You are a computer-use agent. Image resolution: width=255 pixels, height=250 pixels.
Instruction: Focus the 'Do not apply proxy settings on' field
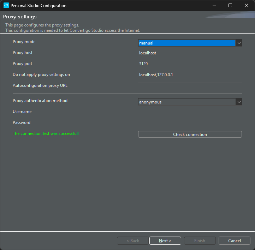(190, 75)
